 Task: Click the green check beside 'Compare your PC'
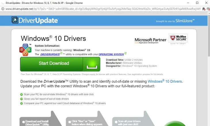point(21,103)
